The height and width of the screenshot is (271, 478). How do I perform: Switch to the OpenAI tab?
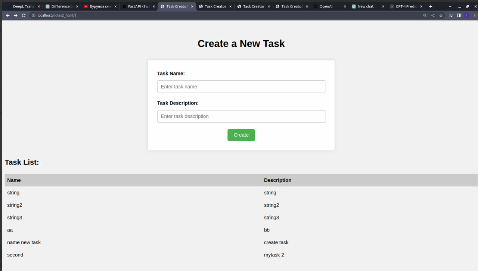326,6
